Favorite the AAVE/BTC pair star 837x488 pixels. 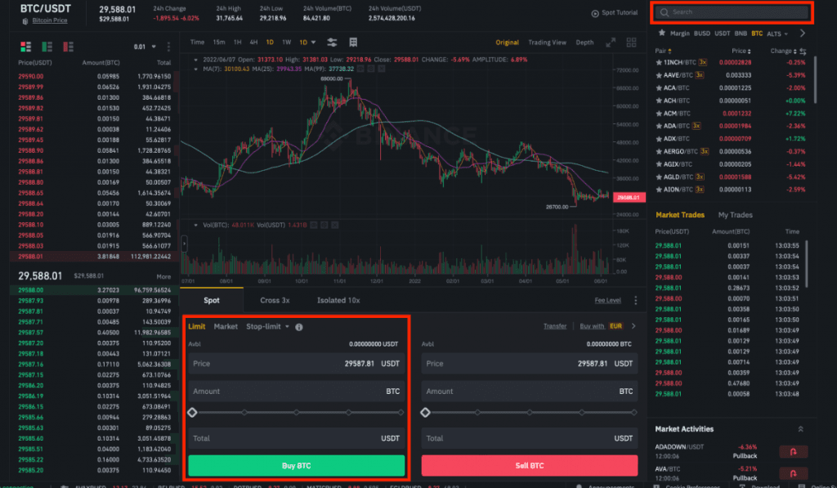click(659, 74)
